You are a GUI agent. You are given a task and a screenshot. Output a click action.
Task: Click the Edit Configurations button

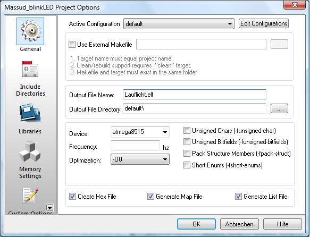click(264, 23)
